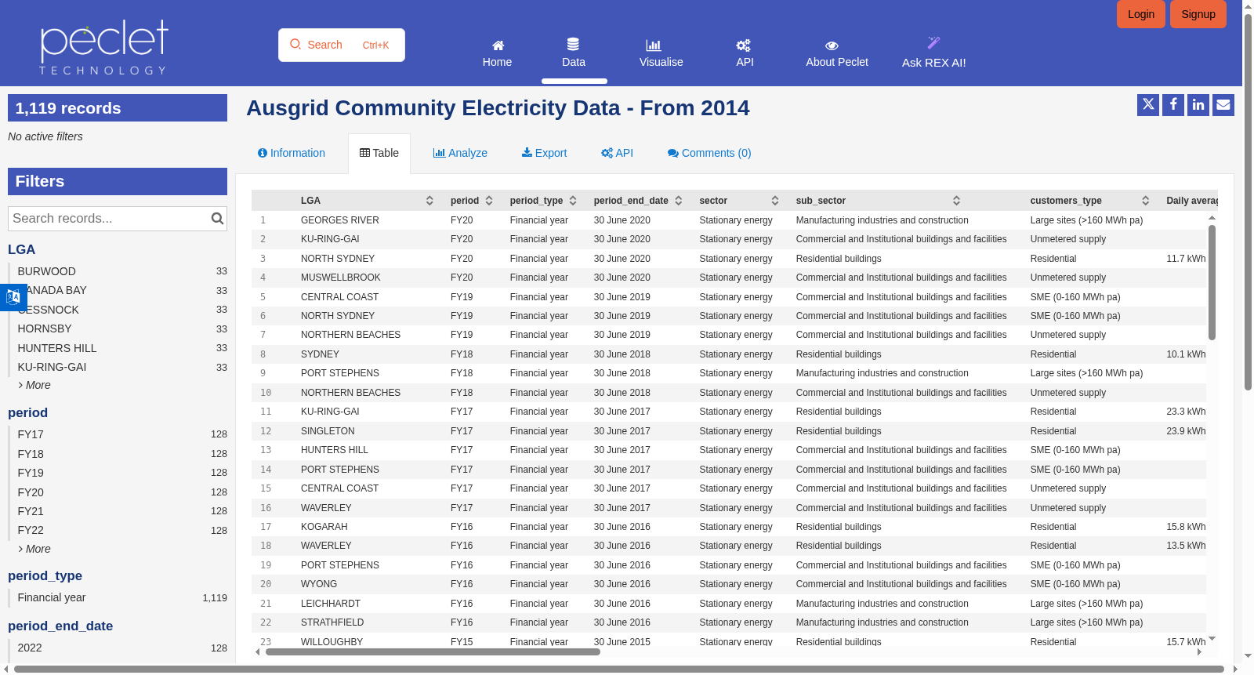Click MUSWELLBROOK cell in row 4
The image size is (1254, 675).
(341, 278)
